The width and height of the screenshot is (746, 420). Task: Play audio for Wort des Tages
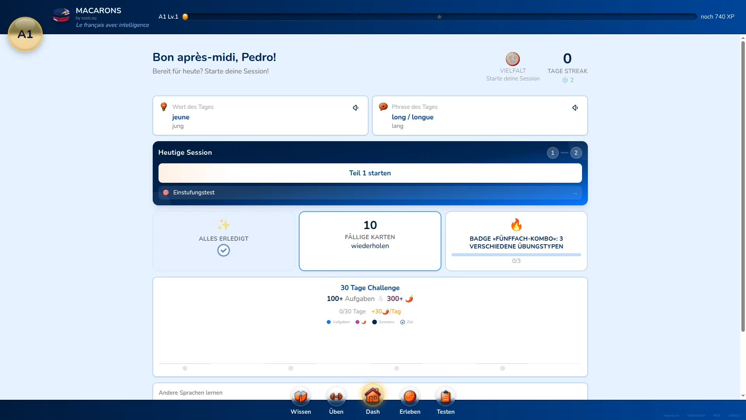click(x=356, y=108)
